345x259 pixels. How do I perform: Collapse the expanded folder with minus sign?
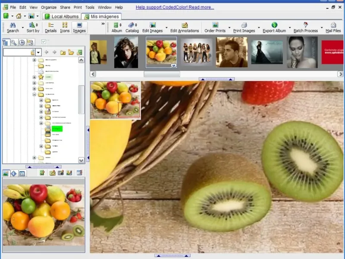[x=34, y=95]
